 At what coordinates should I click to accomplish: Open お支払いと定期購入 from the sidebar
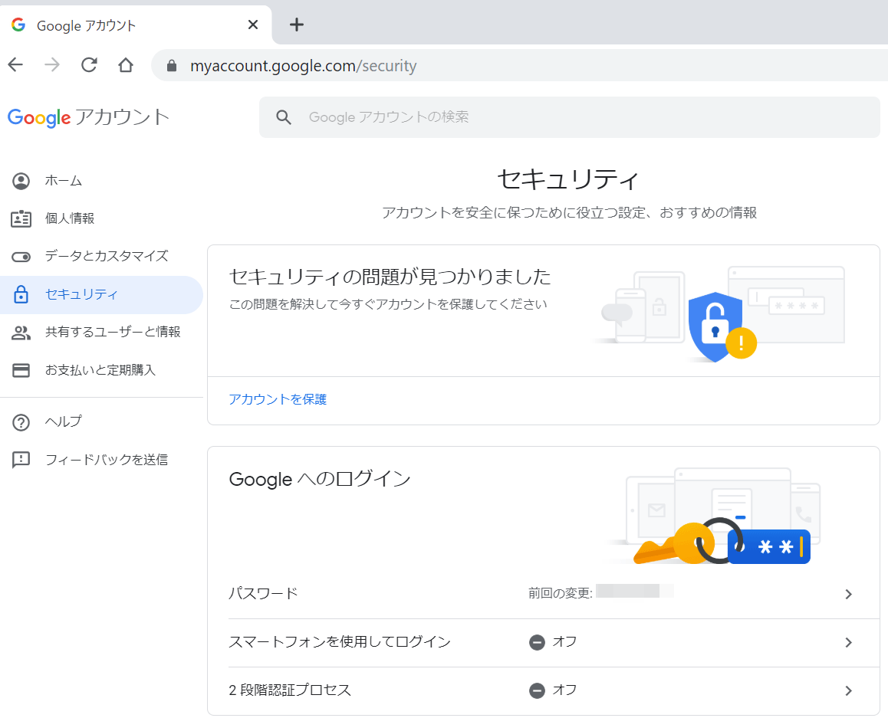point(101,370)
